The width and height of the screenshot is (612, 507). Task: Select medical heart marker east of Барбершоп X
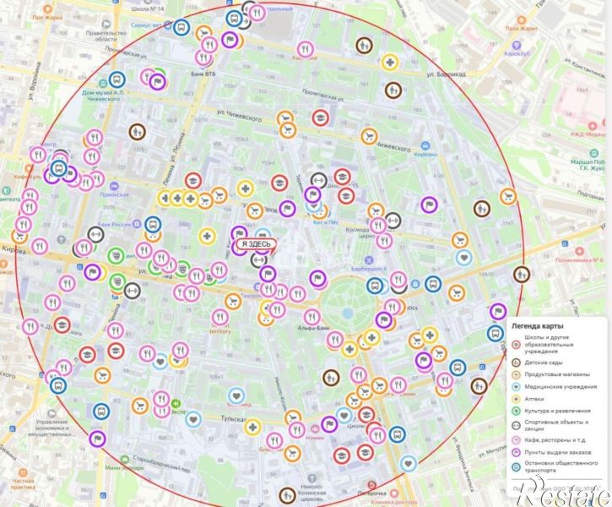point(463,258)
